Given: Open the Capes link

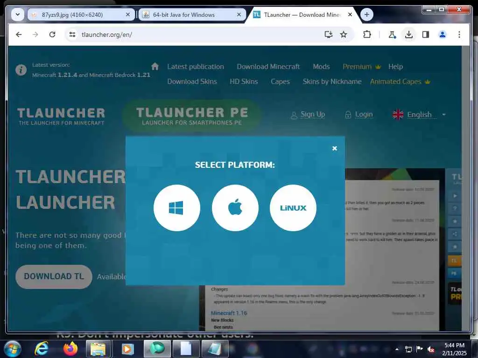Looking at the screenshot, I should [280, 82].
